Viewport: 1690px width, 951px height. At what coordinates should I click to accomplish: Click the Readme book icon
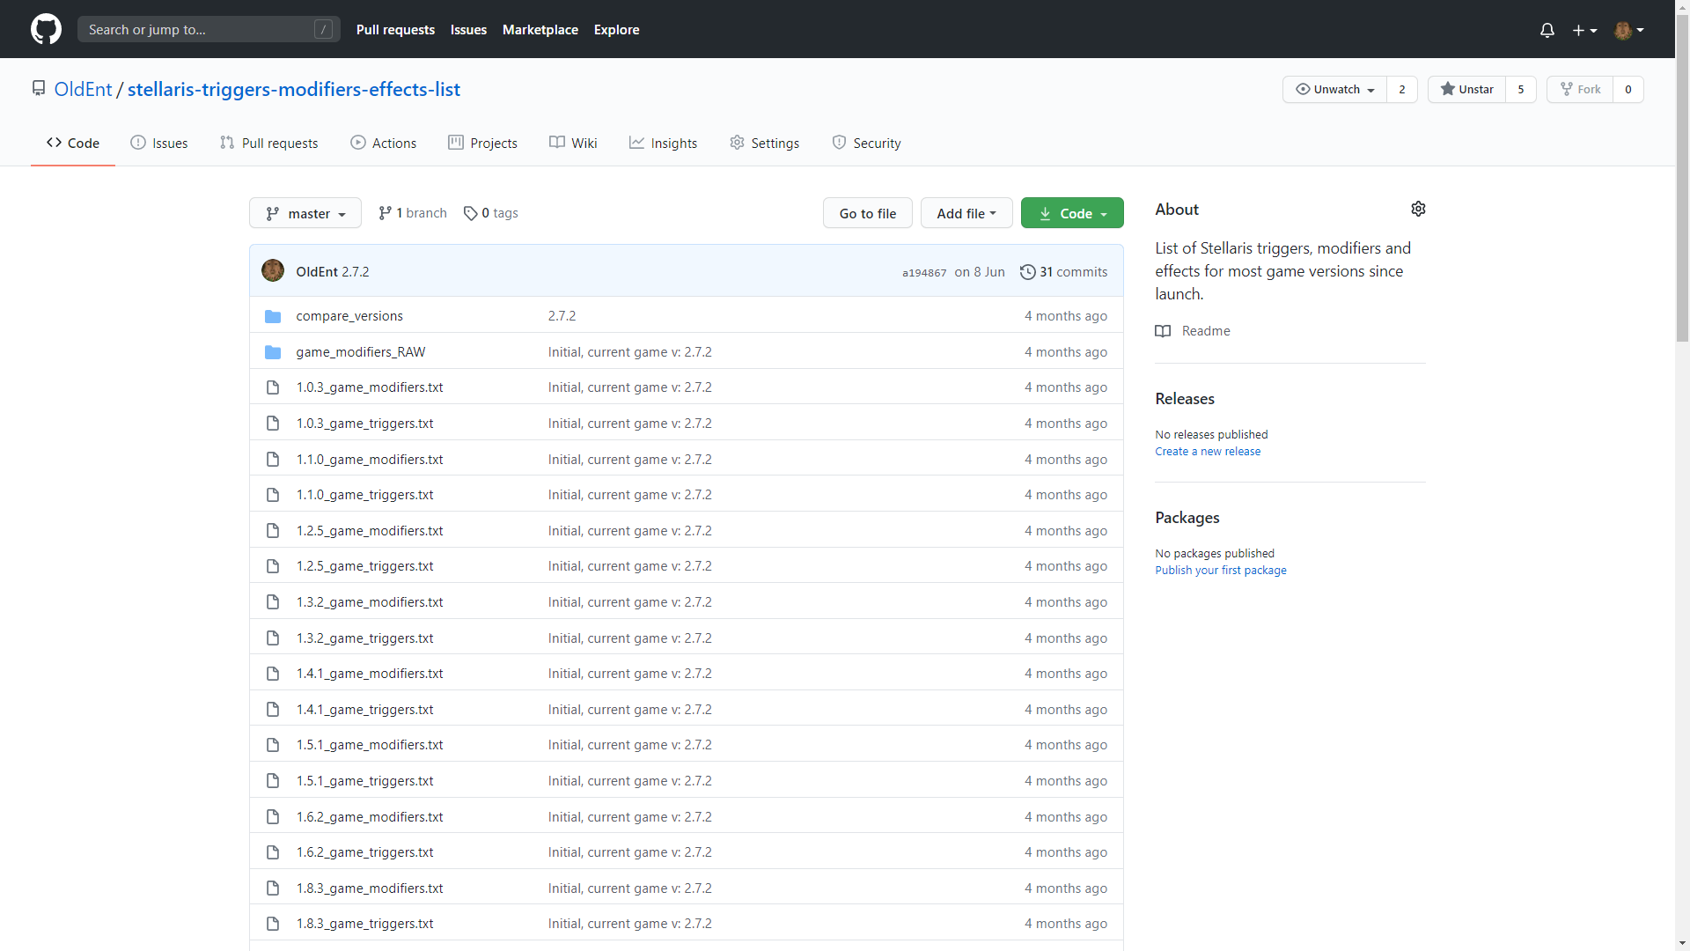point(1163,331)
